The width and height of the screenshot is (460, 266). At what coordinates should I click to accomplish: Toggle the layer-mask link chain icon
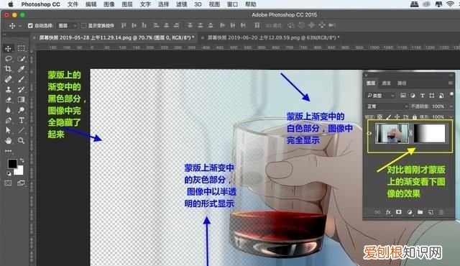coord(410,133)
